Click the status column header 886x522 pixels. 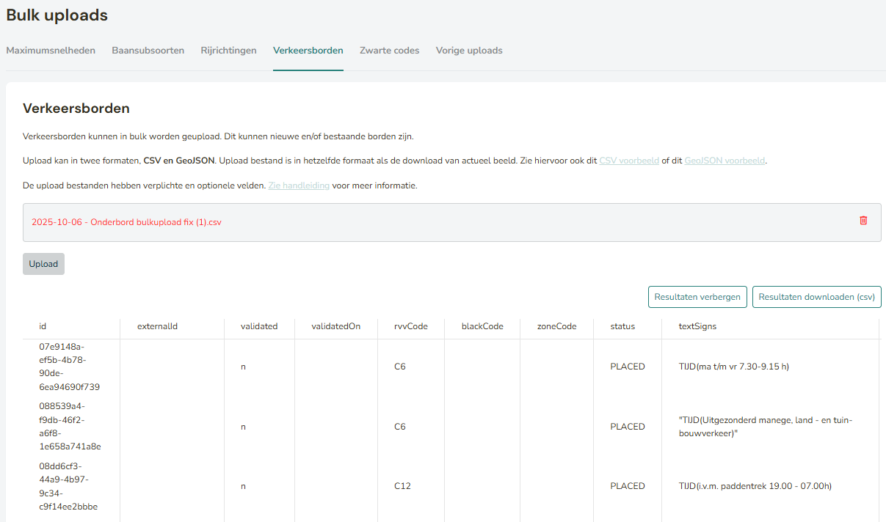coord(622,326)
